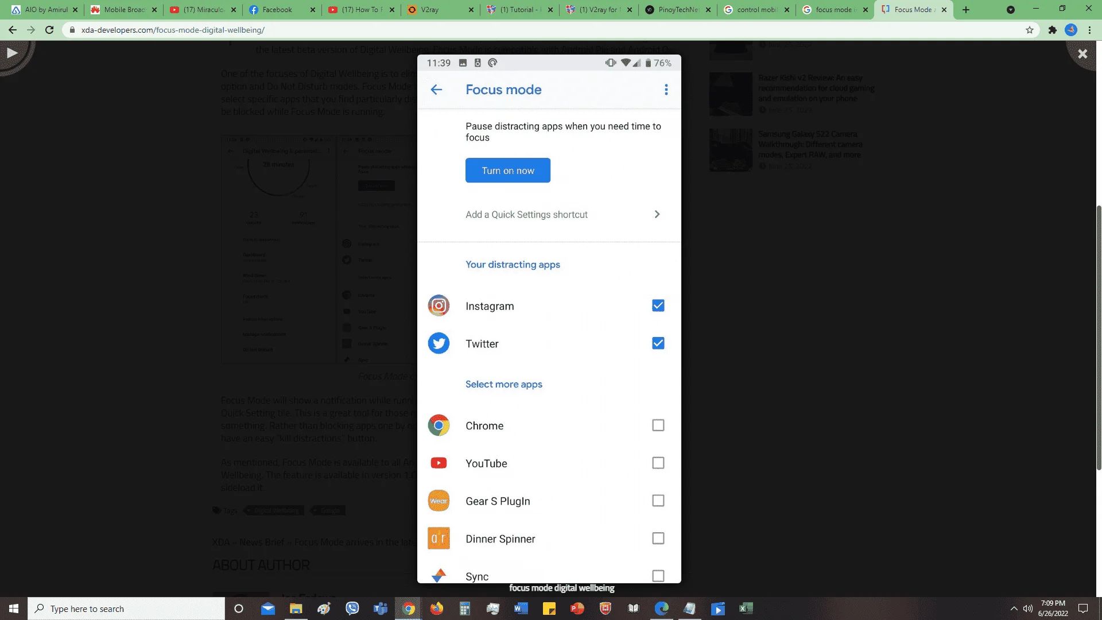Click the volume speaker tray icon
The image size is (1102, 620).
pyautogui.click(x=1027, y=609)
